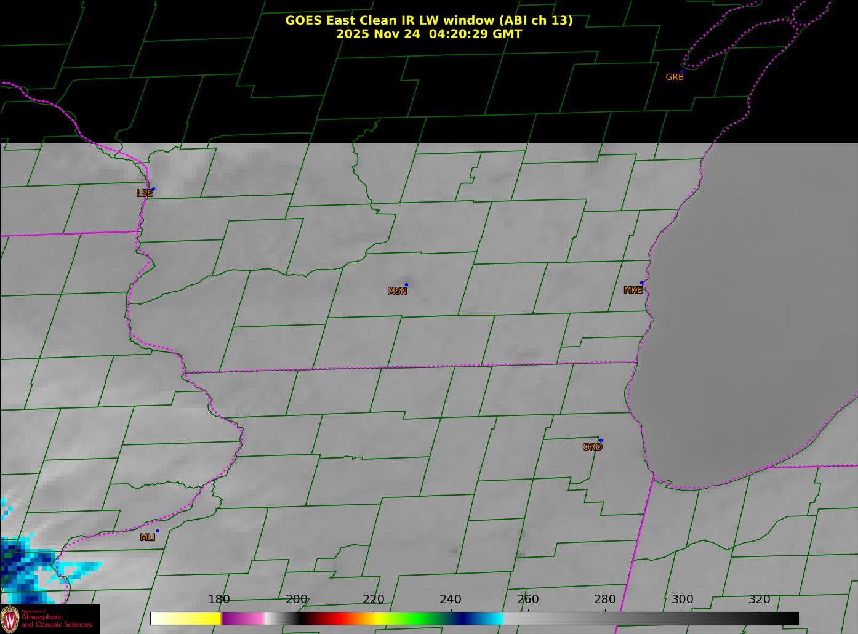Select the MKE station marker label
The height and width of the screenshot is (634, 858).
point(633,290)
